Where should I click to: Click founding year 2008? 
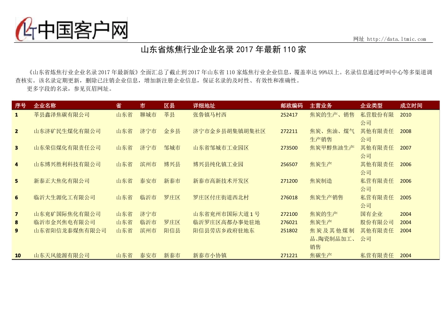pyautogui.click(x=406, y=131)
